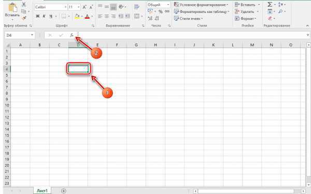
Task: Click the Find and Select magnifier icon
Action: pyautogui.click(x=280, y=11)
